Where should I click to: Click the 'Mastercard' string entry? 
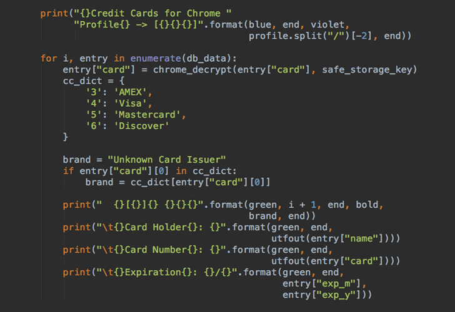(147, 115)
